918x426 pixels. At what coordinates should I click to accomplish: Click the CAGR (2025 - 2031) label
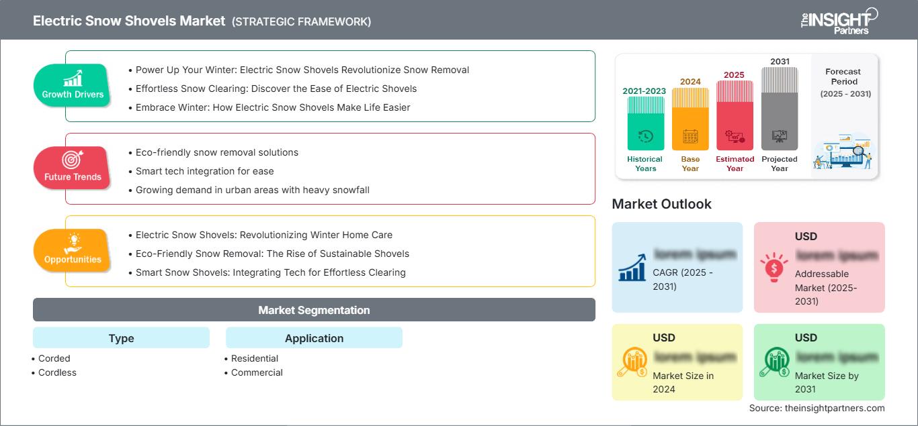683,280
